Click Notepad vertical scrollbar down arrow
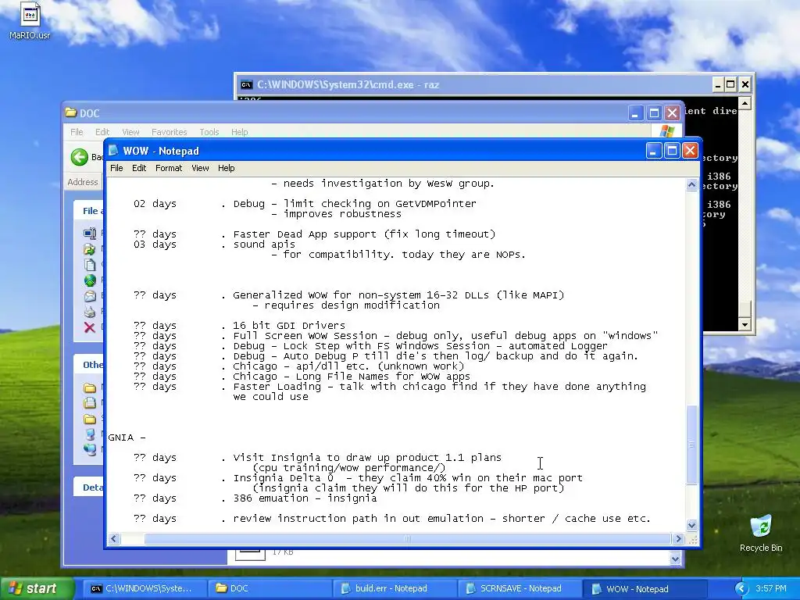 (692, 525)
